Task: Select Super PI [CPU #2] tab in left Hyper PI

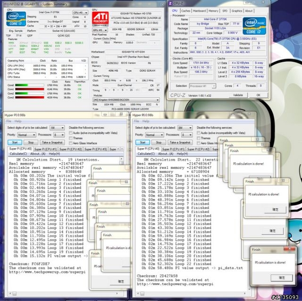Action: coord(70,149)
